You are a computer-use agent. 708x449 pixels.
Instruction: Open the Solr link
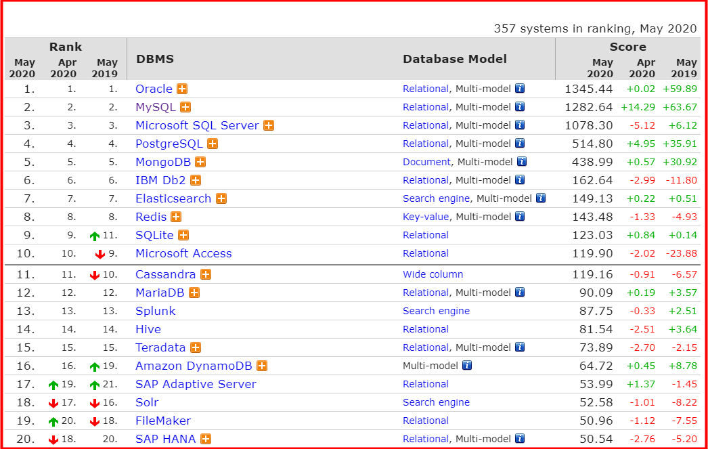click(x=147, y=402)
